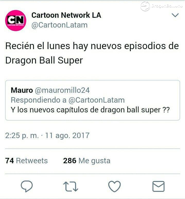Open the tweet options chevron menu
This screenshot has height=199, width=185.
(x=175, y=15)
